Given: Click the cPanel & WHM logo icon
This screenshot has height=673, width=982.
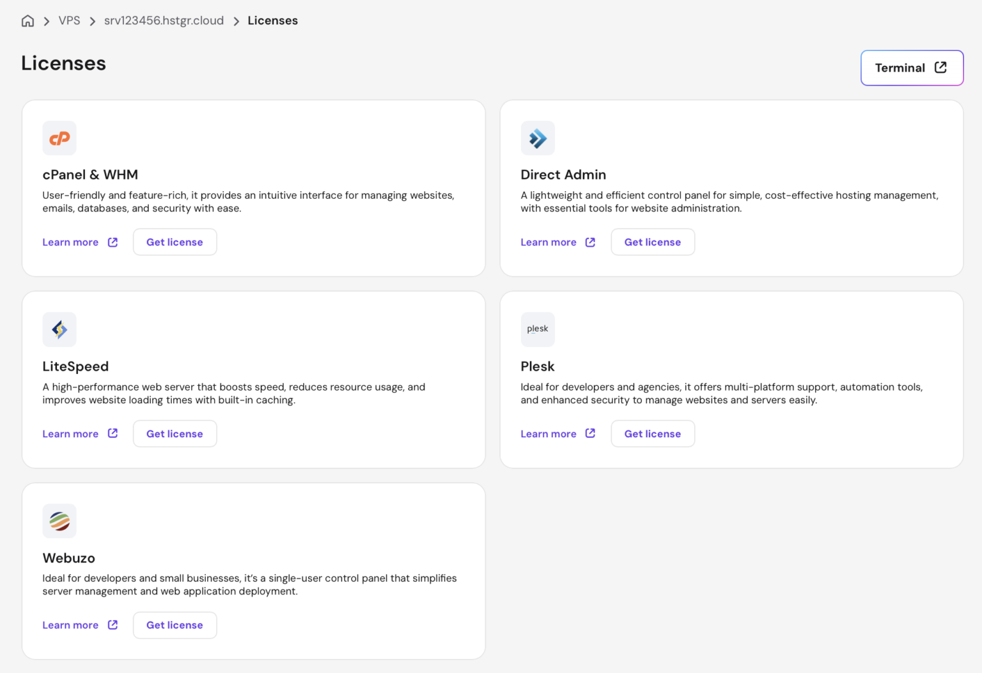Looking at the screenshot, I should point(59,138).
